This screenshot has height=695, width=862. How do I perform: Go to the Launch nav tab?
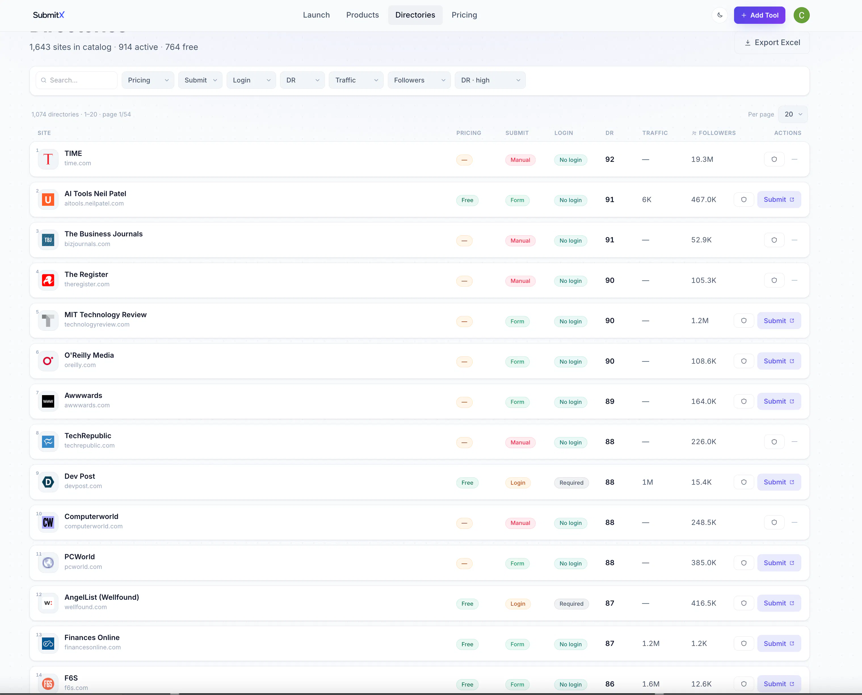pos(316,15)
